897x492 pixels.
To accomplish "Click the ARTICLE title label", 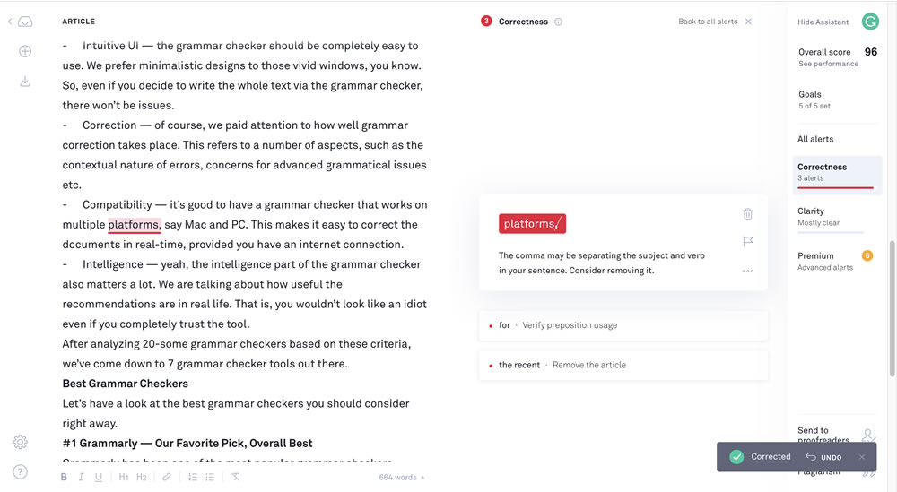I will tap(78, 22).
